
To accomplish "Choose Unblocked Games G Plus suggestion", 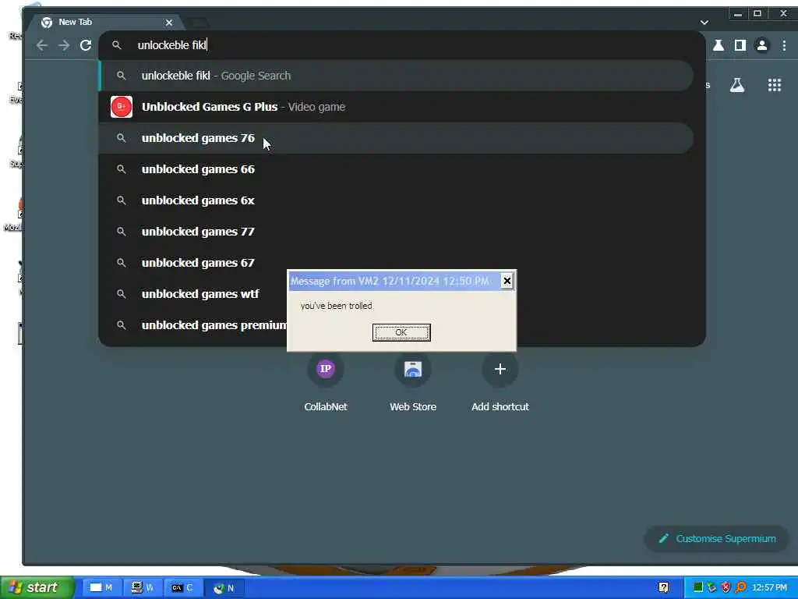I will 397,107.
